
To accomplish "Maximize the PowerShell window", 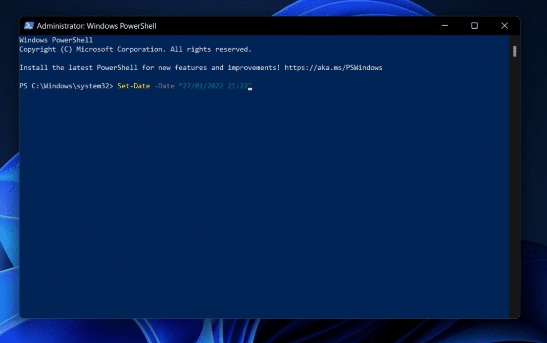I will click(x=474, y=25).
